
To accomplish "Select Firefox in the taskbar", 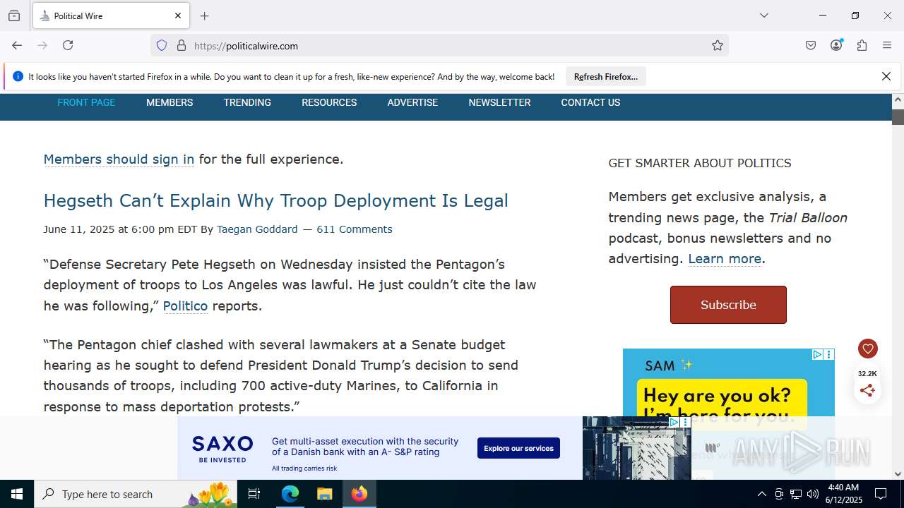I will (x=359, y=494).
